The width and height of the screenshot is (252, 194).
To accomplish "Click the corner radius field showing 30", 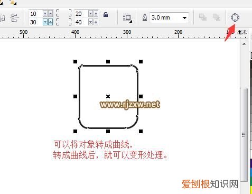I will (36, 22).
